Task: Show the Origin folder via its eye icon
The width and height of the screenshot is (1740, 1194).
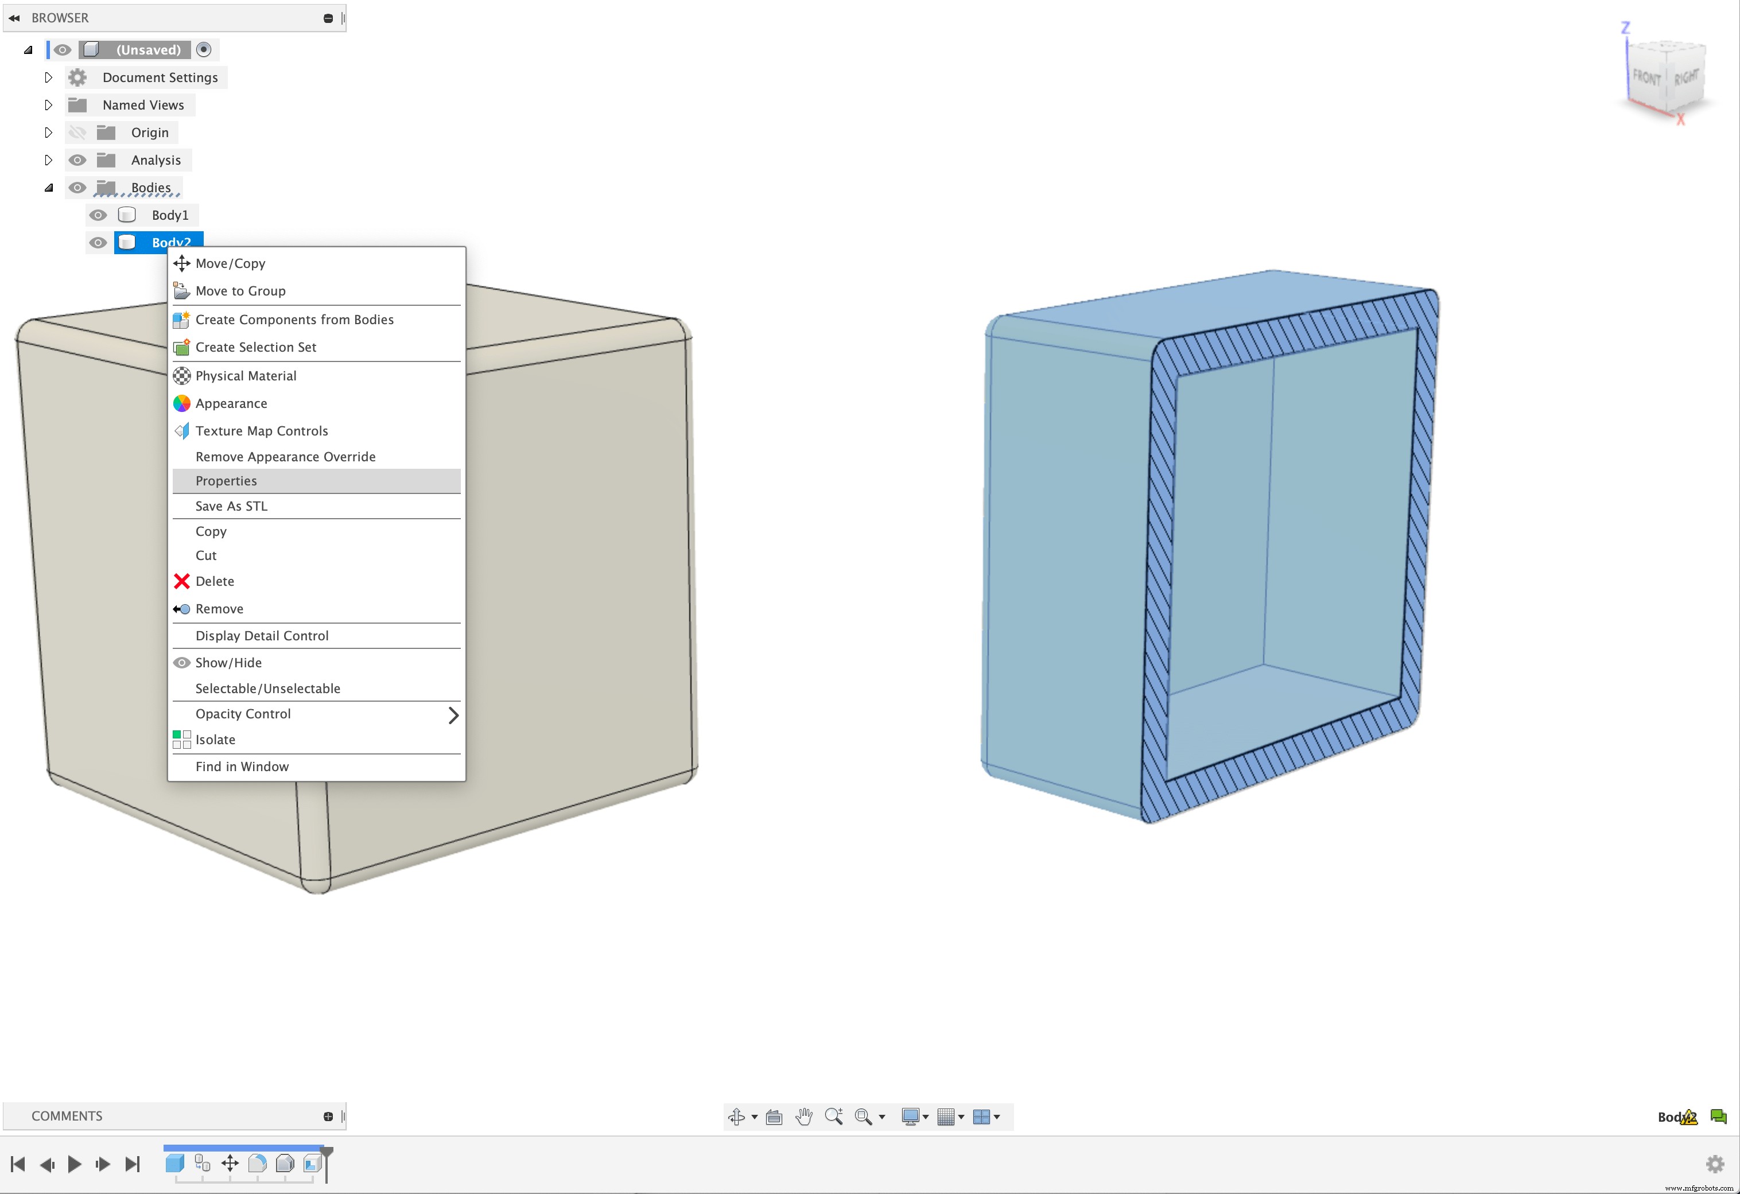Action: 78,133
